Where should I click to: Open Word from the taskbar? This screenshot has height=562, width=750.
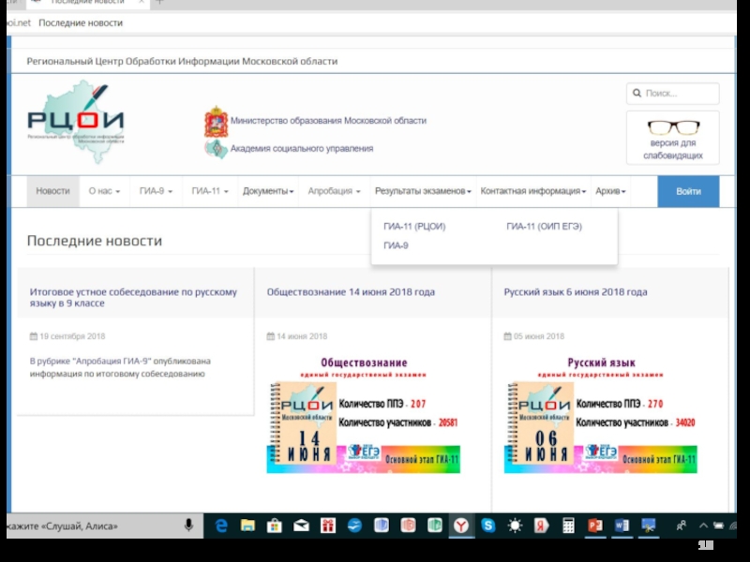(x=621, y=526)
